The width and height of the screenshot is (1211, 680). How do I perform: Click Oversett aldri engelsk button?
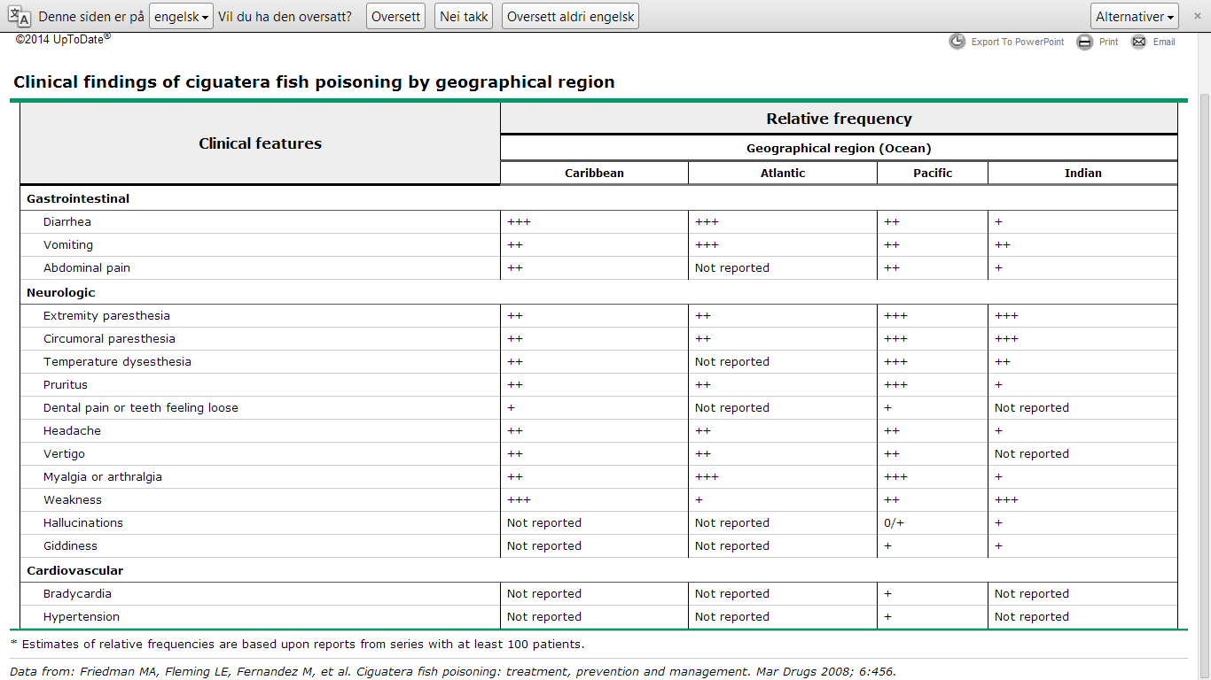tap(570, 16)
